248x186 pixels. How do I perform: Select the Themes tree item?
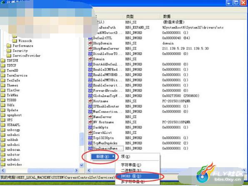[13, 85]
